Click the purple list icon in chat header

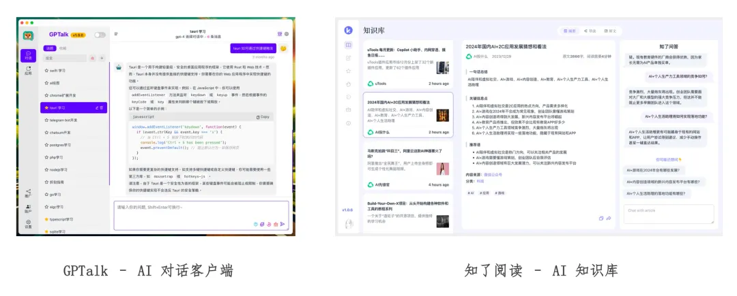(x=280, y=34)
